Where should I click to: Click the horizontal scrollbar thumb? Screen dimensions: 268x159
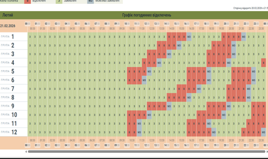pos(146,152)
